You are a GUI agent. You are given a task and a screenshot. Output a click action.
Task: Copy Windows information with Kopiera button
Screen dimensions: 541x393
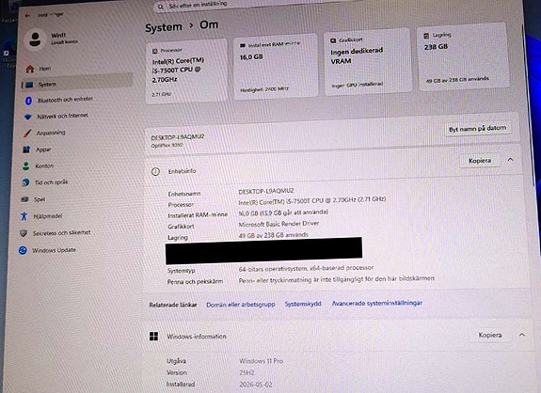pos(489,335)
